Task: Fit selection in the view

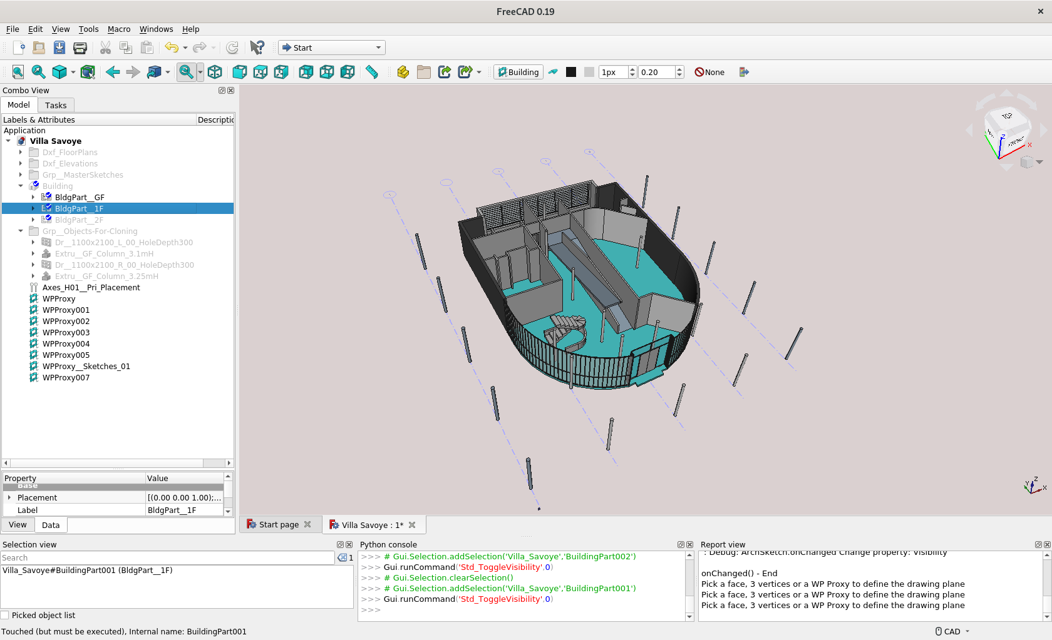Action: click(x=39, y=72)
